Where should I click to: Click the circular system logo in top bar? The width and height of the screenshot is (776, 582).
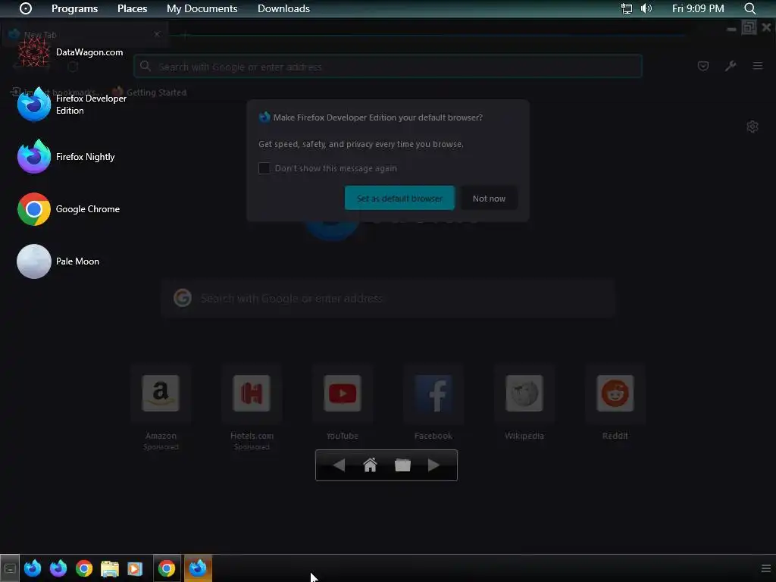[x=26, y=8]
